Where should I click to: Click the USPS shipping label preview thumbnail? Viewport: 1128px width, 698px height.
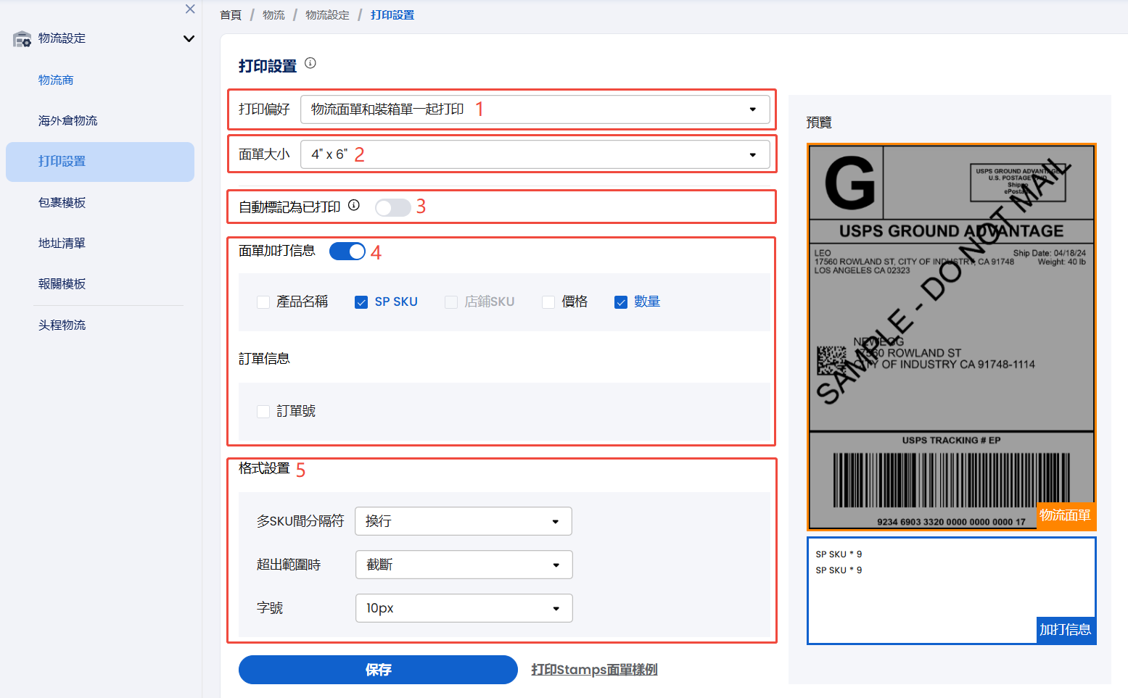[x=951, y=337]
